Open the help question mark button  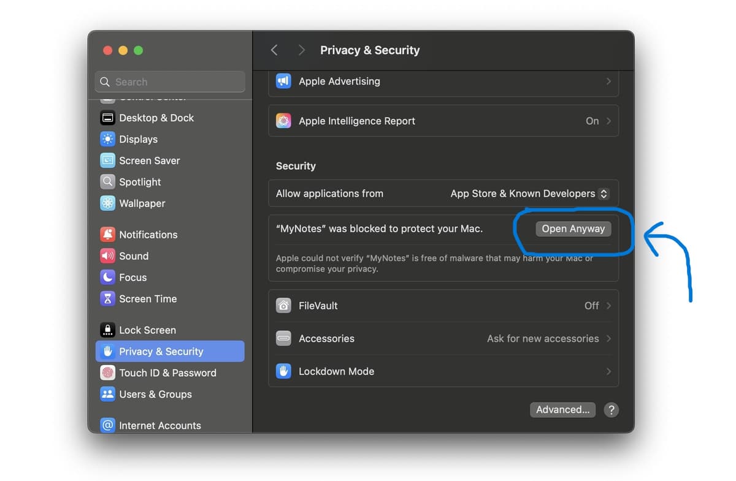pyautogui.click(x=611, y=410)
